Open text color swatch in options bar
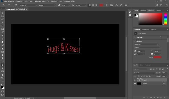 [101, 5]
